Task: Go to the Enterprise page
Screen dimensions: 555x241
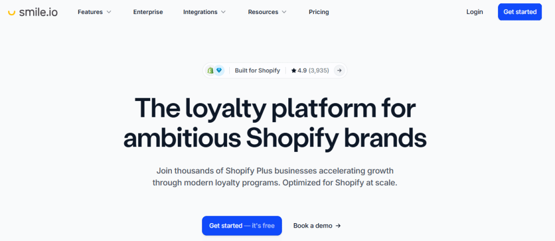Action: pyautogui.click(x=148, y=12)
